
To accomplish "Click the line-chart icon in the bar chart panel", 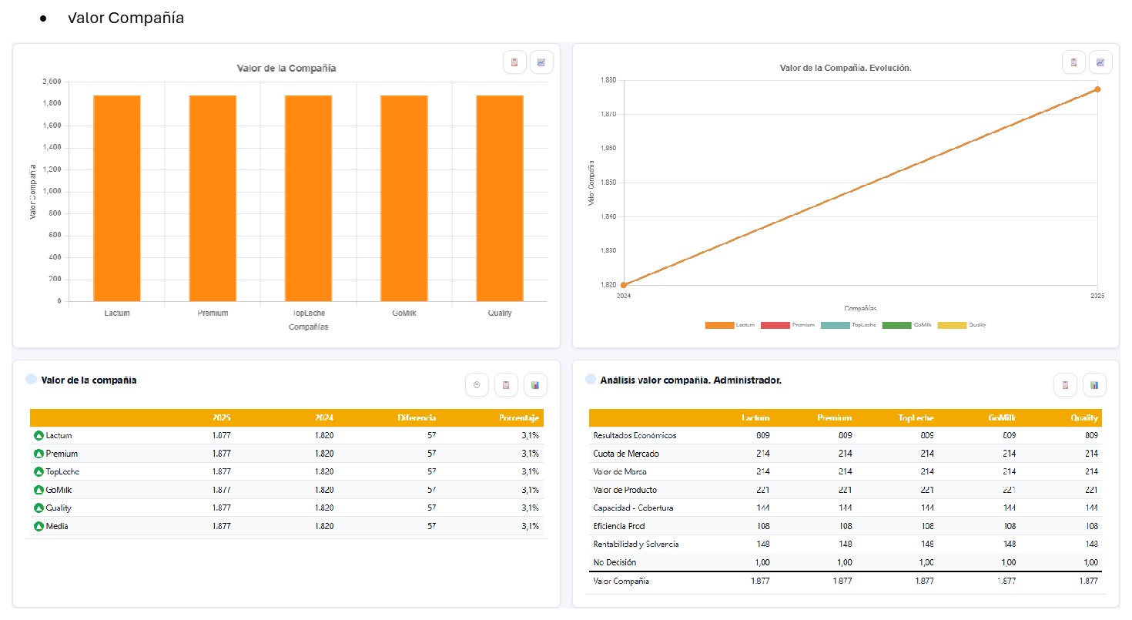I will [541, 62].
